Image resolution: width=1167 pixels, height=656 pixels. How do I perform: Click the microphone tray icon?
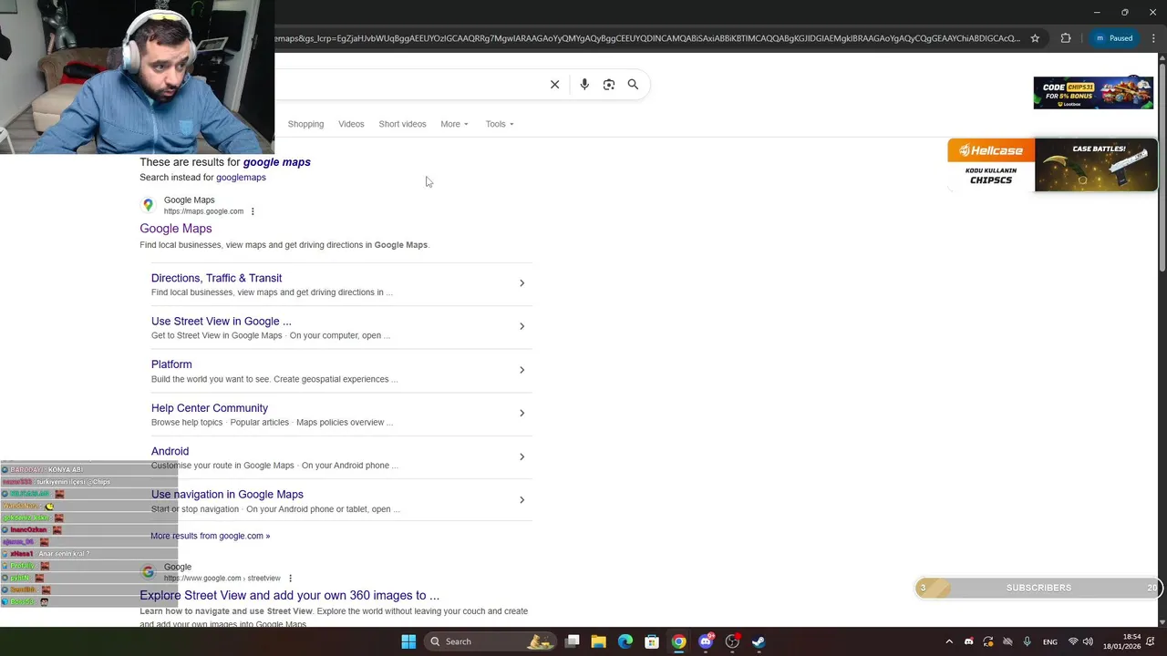(1028, 641)
